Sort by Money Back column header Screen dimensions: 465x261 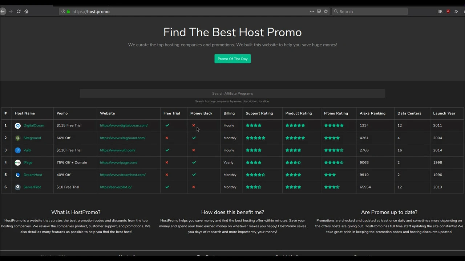(x=201, y=113)
